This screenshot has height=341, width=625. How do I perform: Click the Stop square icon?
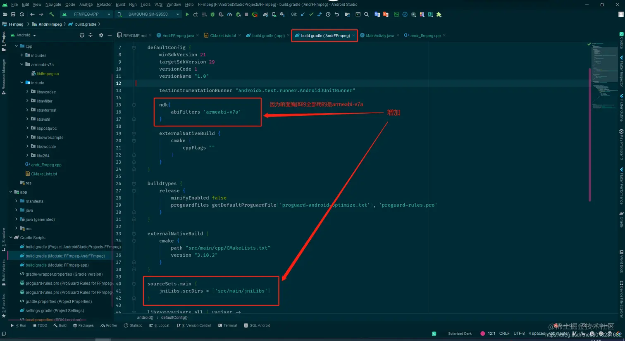pos(246,14)
